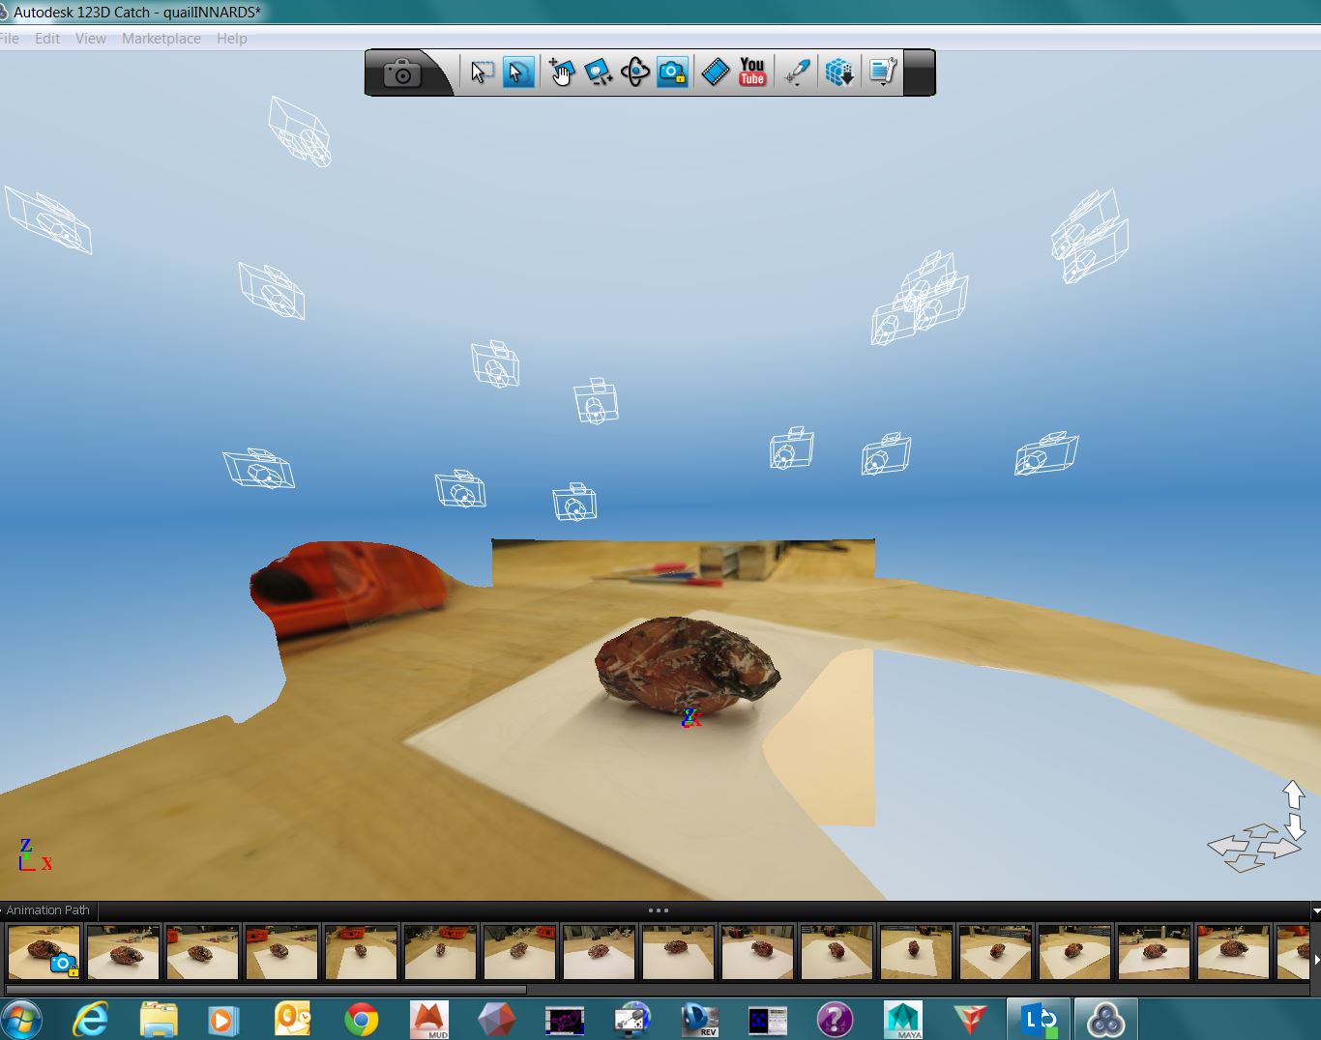
Task: Open Mudbox from the taskbar
Action: [x=430, y=1020]
